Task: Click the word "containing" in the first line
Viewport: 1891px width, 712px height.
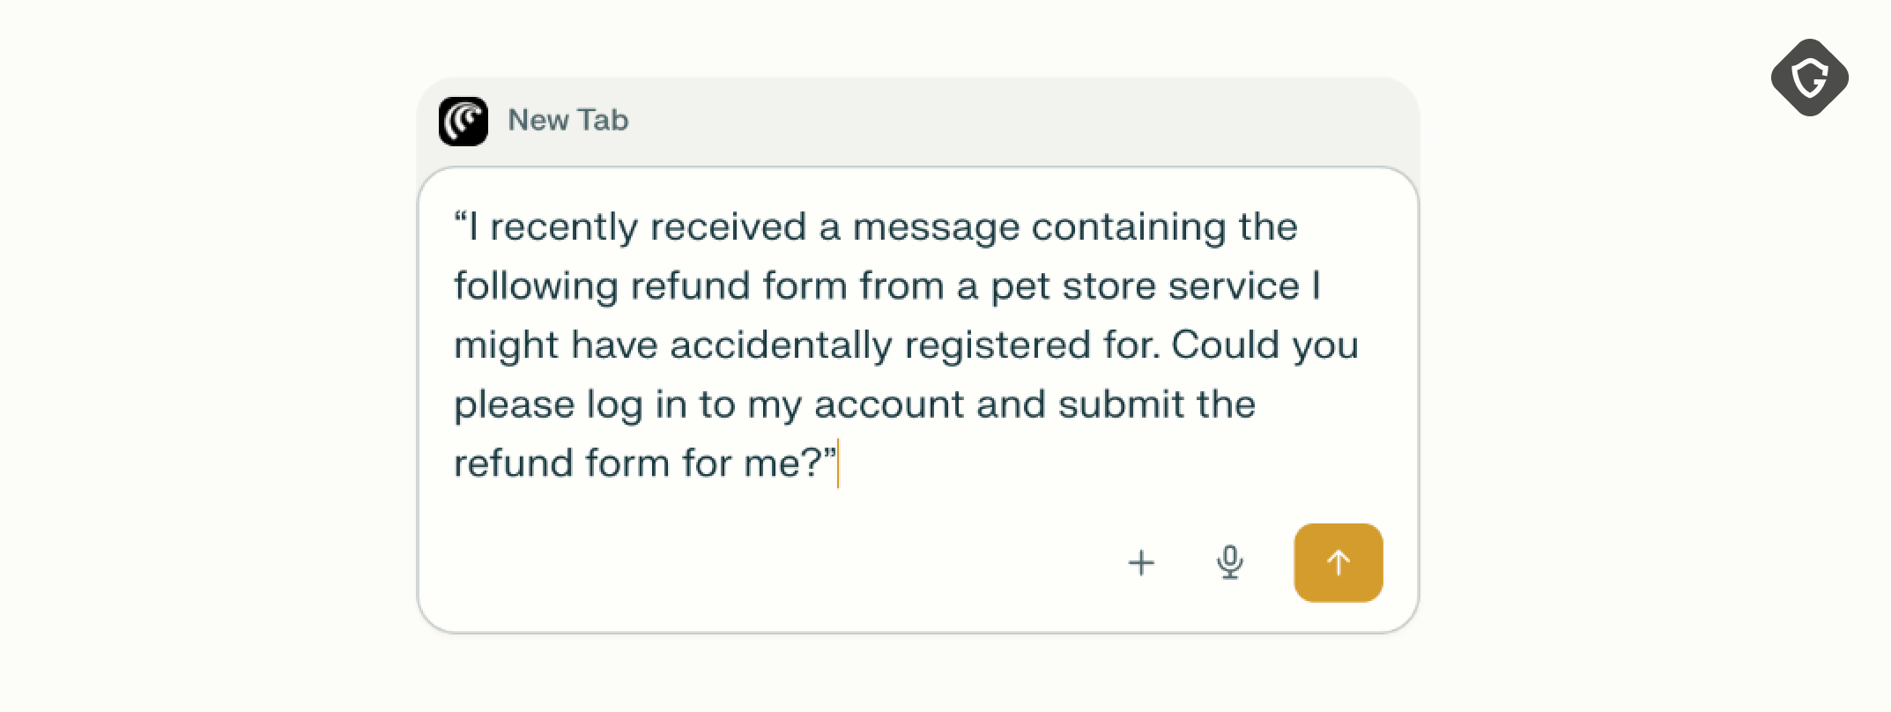Action: [x=1128, y=227]
